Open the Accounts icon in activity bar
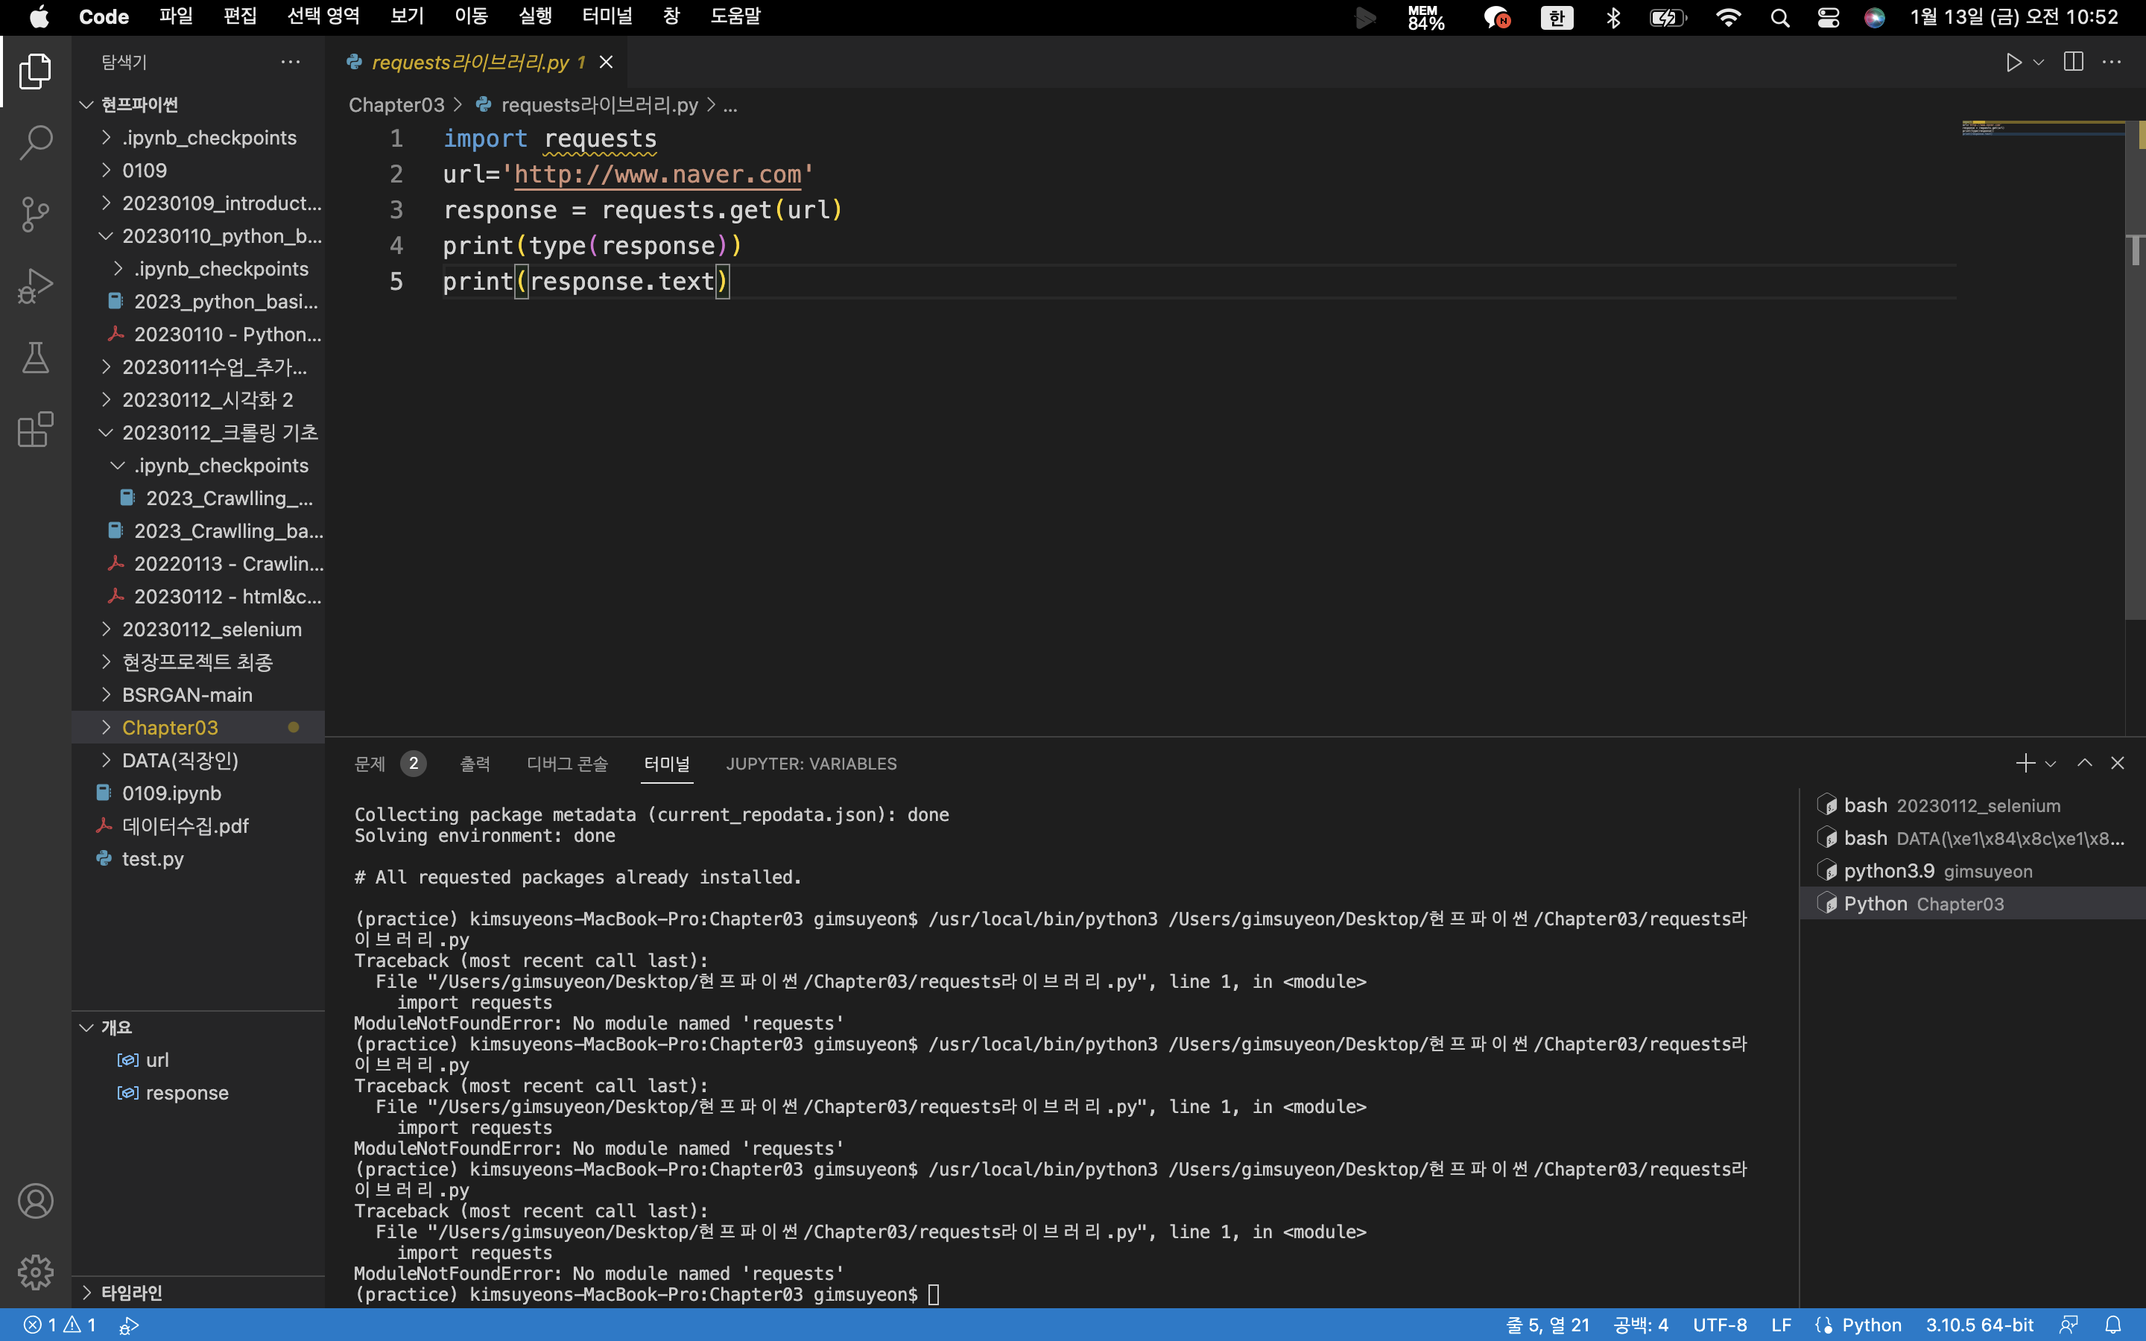This screenshot has width=2146, height=1341. point(36,1201)
